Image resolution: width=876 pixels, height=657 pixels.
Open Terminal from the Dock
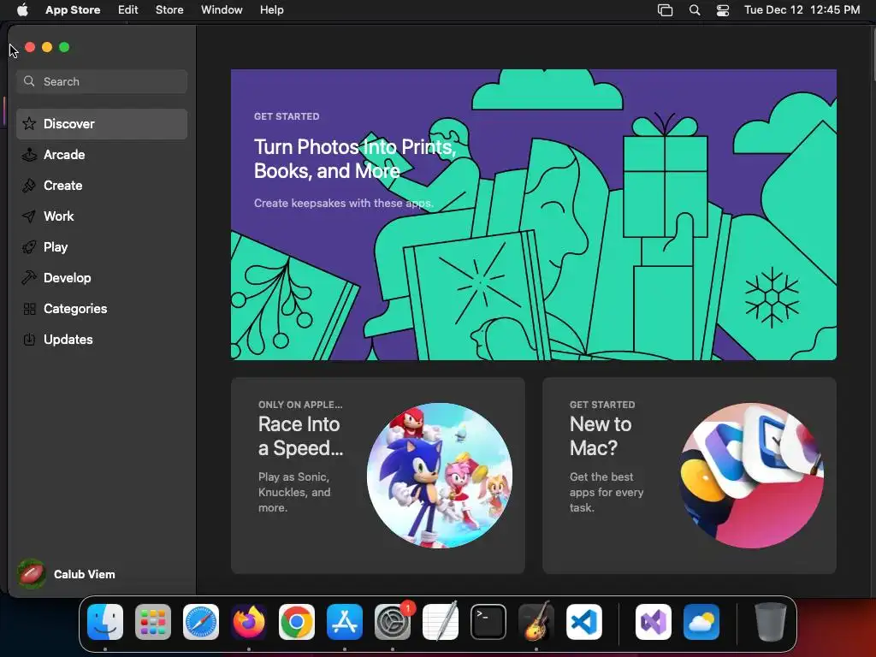488,622
